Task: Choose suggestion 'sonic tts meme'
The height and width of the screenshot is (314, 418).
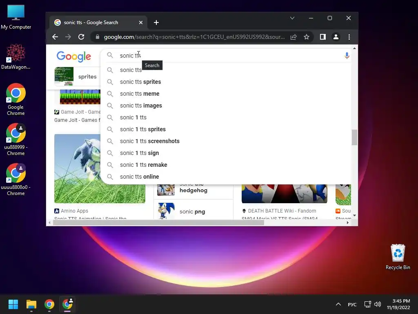Action: pos(225,94)
